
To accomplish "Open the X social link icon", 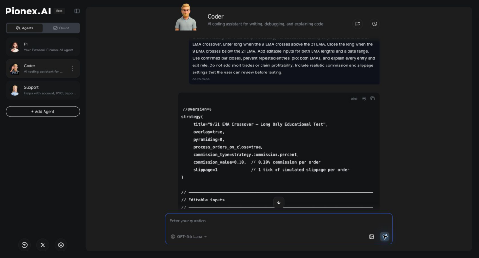I will pyautogui.click(x=43, y=245).
